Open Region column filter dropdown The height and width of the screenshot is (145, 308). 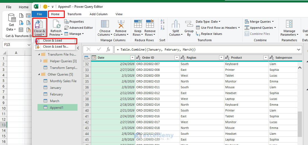pyautogui.click(x=221, y=58)
